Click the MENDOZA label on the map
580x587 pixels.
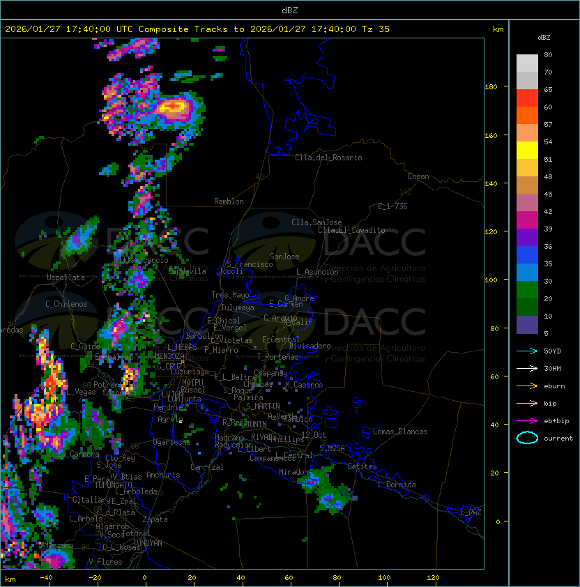(169, 356)
